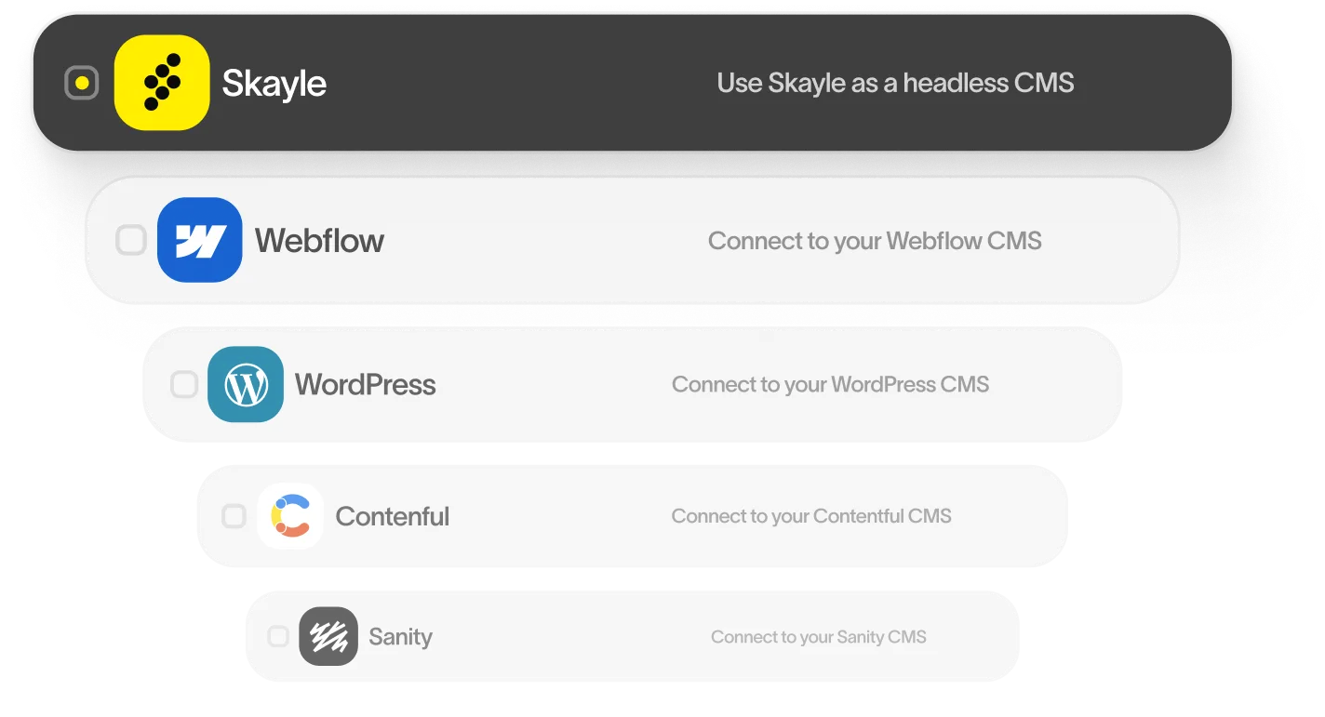The height and width of the screenshot is (717, 1325).
Task: Click 'Connect to your Sanity CMS' text
Action: pyautogui.click(x=819, y=637)
